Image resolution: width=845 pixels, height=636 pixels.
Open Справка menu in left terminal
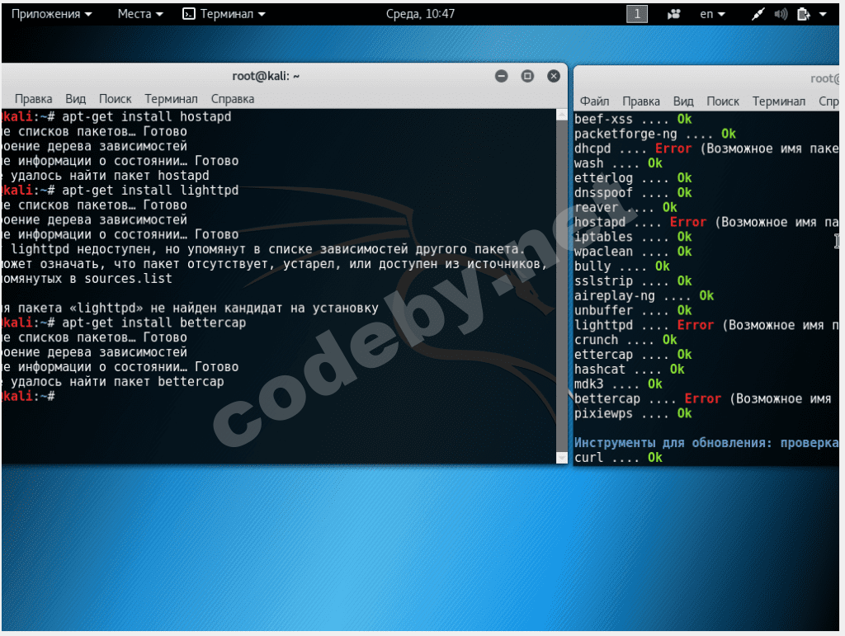pyautogui.click(x=233, y=99)
